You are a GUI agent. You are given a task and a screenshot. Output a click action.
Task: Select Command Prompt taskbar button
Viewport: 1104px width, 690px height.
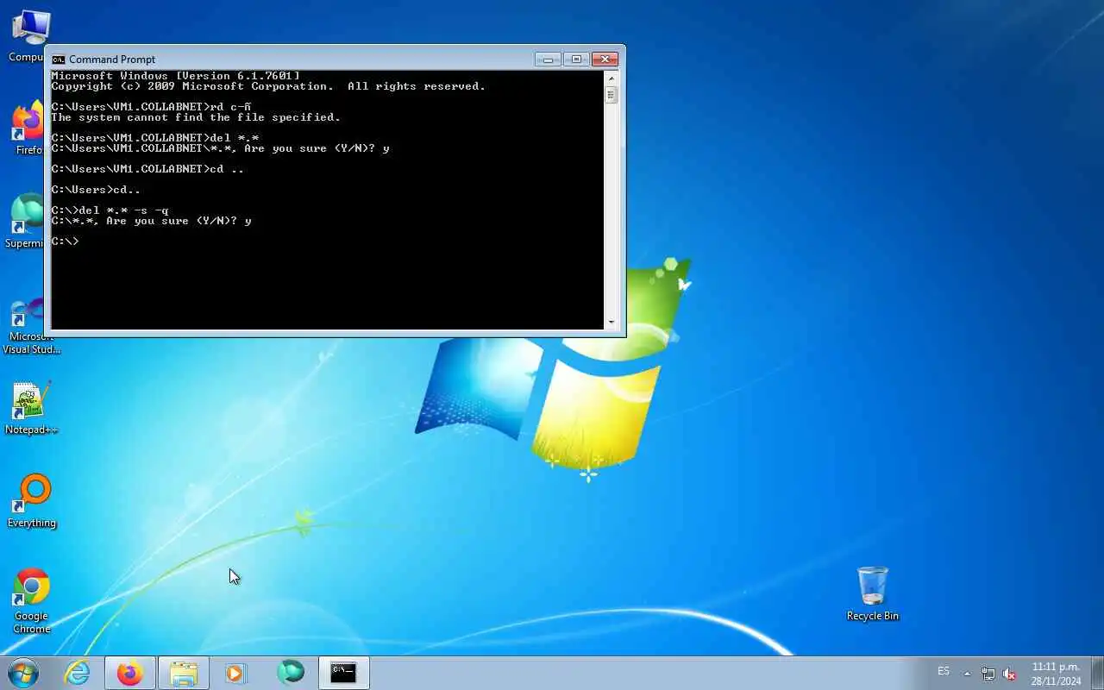coord(343,673)
